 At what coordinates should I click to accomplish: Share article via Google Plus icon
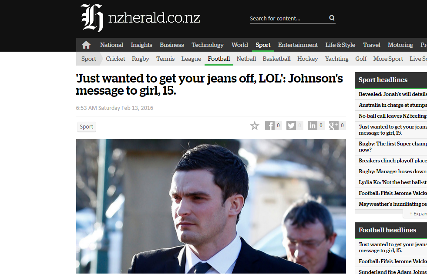click(333, 125)
